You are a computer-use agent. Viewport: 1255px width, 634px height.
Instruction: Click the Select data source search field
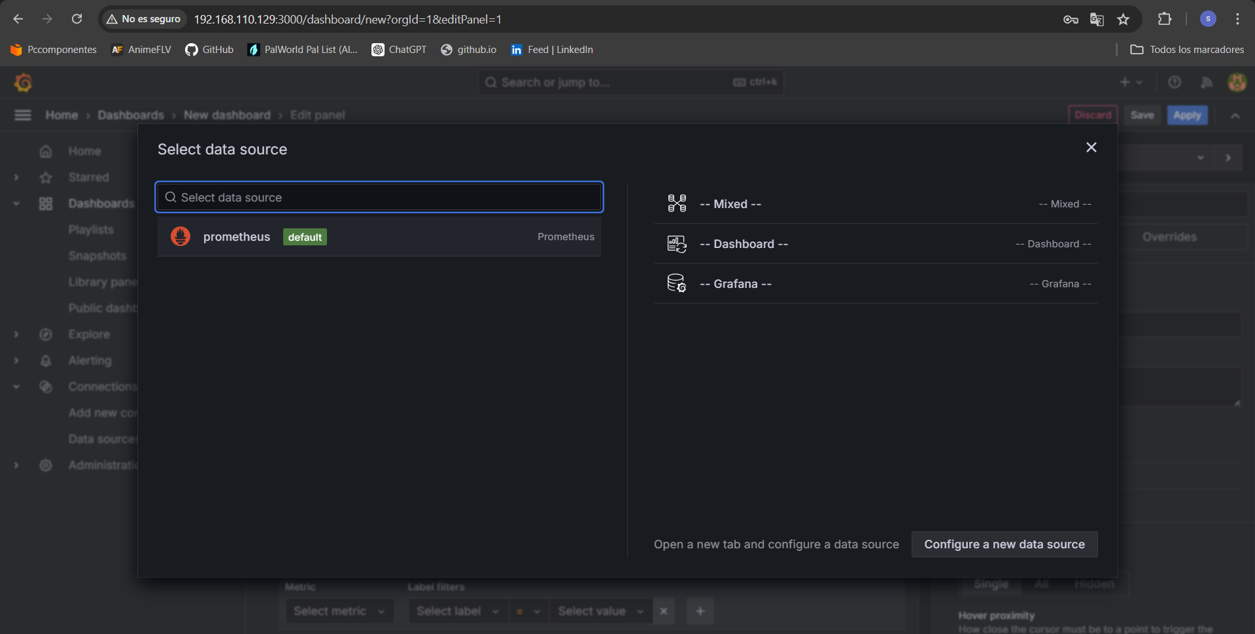pyautogui.click(x=379, y=198)
